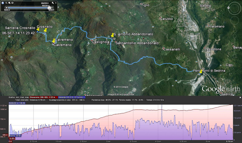Click speed peak near 4.5 km in profile

(x=162, y=106)
